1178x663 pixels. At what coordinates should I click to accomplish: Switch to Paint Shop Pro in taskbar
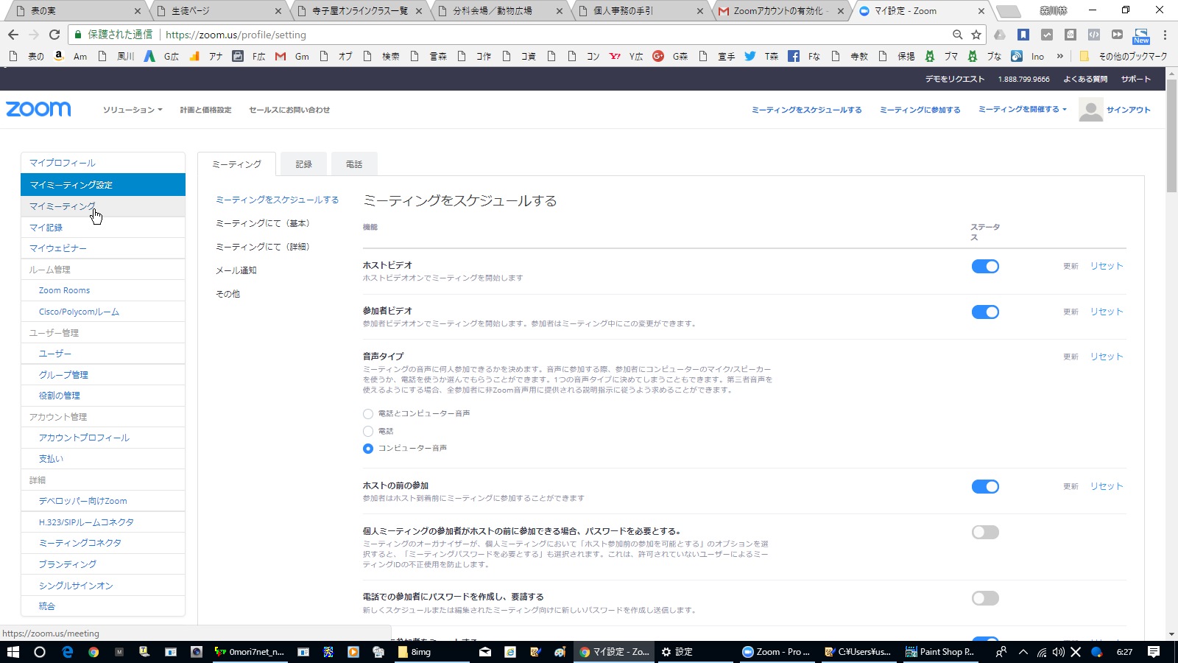[x=941, y=652]
